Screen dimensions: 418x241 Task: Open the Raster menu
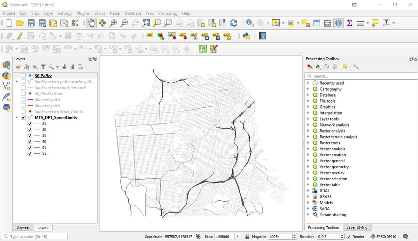[x=115, y=13]
